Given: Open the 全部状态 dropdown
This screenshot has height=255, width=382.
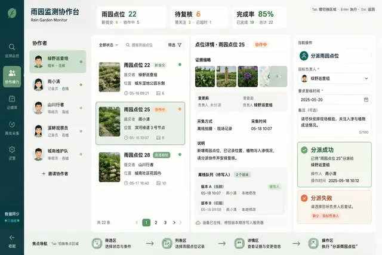Looking at the screenshot, I should coord(109,45).
